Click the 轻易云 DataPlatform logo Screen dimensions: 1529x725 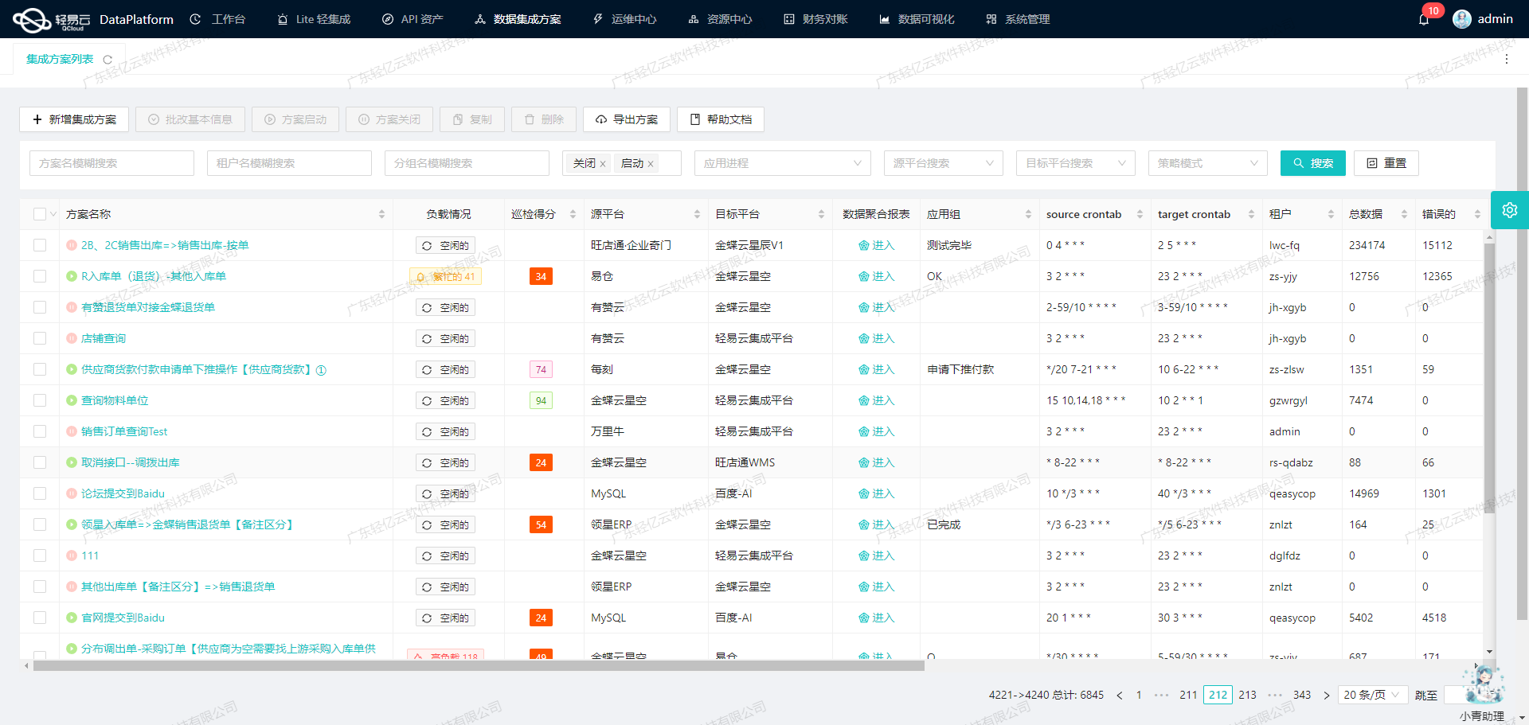(93, 19)
